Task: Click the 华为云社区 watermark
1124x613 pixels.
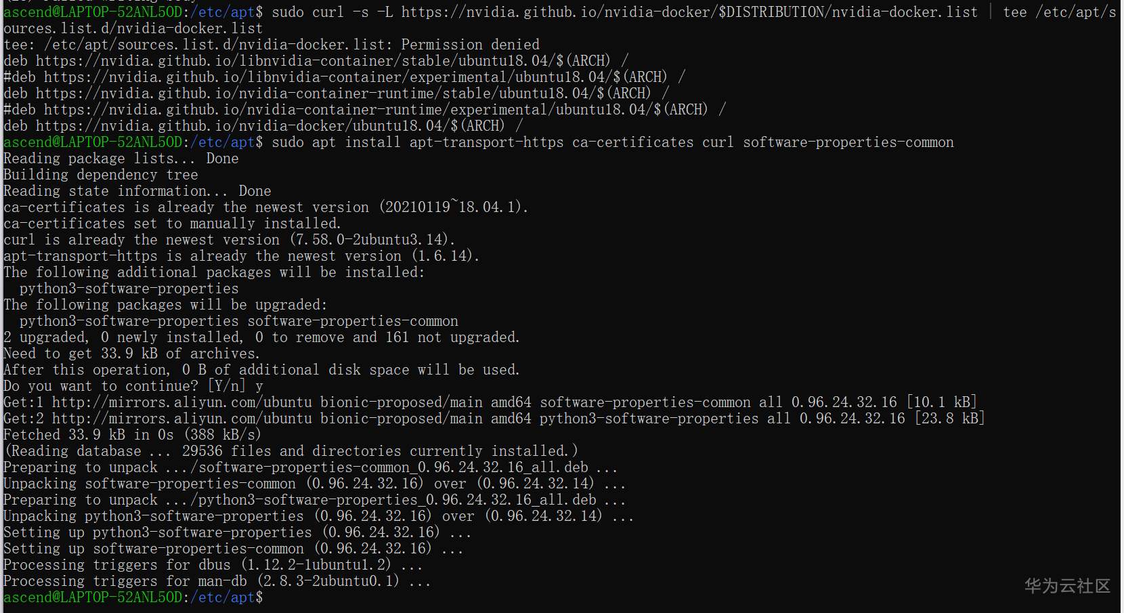Action: point(1067,586)
